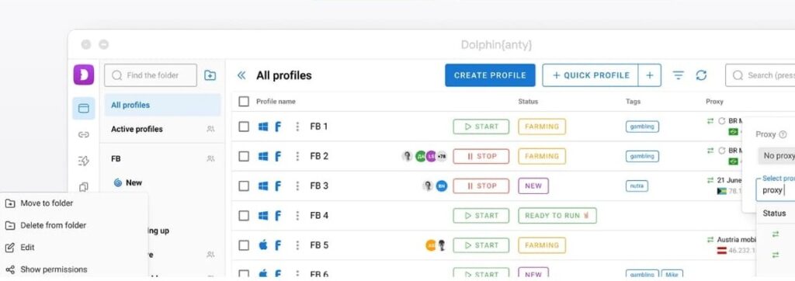Collapse the folder panel with double chevron
The height and width of the screenshot is (281, 795).
[241, 75]
